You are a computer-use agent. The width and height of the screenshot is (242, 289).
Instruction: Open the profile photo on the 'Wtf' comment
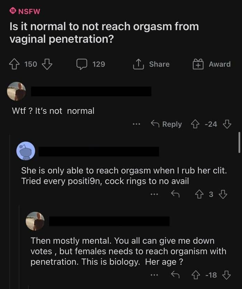[16, 92]
